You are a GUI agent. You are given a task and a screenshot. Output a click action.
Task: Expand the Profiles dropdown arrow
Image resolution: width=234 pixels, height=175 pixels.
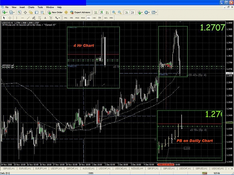tap(14, 12)
